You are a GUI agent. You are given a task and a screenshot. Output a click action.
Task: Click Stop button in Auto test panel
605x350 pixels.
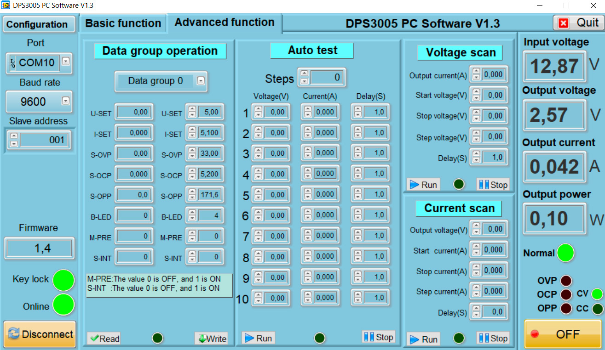click(379, 337)
